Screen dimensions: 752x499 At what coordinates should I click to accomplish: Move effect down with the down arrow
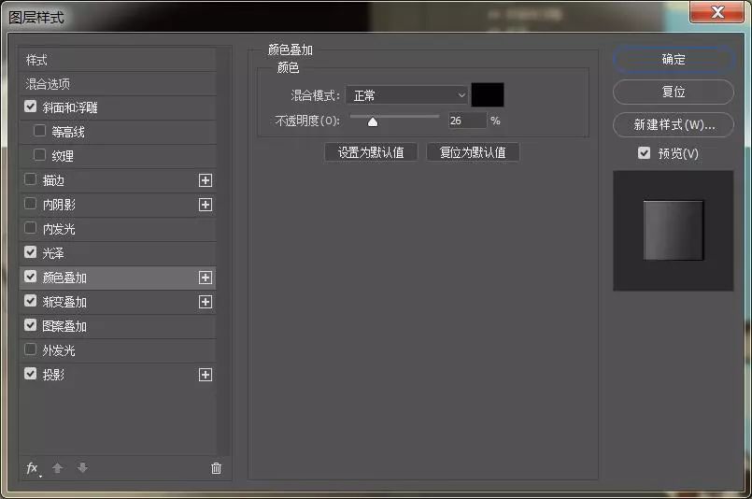82,468
